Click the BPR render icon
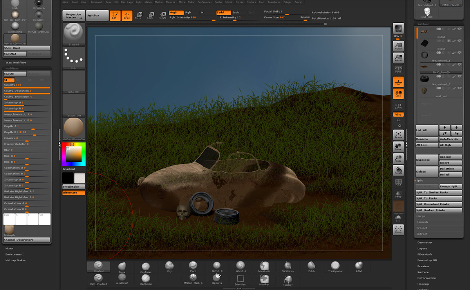The height and width of the screenshot is (290, 470). pyautogui.click(x=398, y=29)
